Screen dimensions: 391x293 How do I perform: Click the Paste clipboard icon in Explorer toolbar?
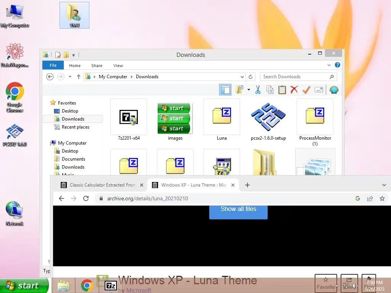point(282,90)
